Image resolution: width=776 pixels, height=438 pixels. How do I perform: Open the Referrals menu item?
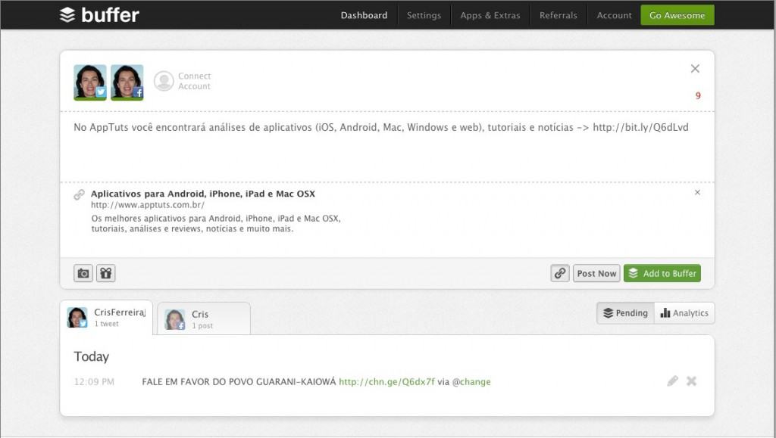pos(559,15)
